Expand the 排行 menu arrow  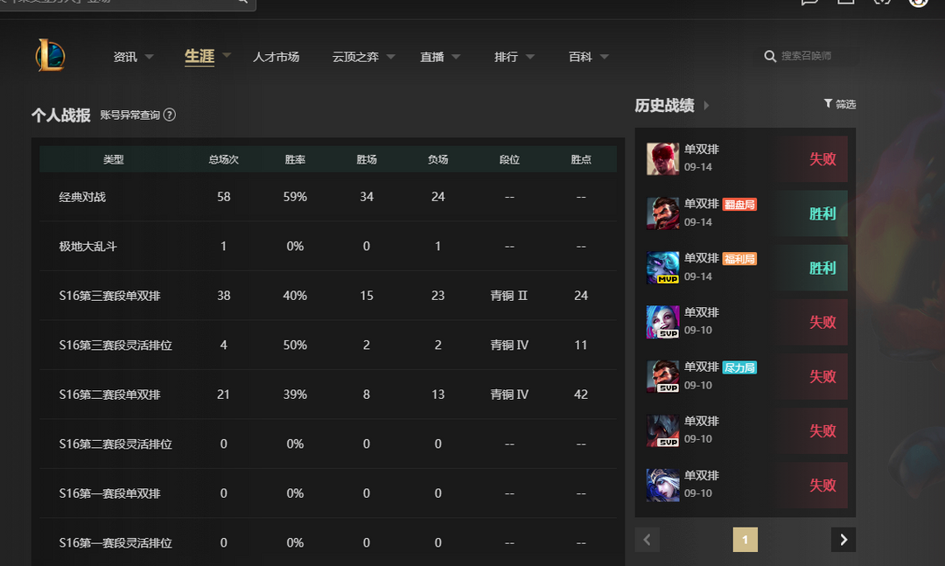[x=529, y=57]
